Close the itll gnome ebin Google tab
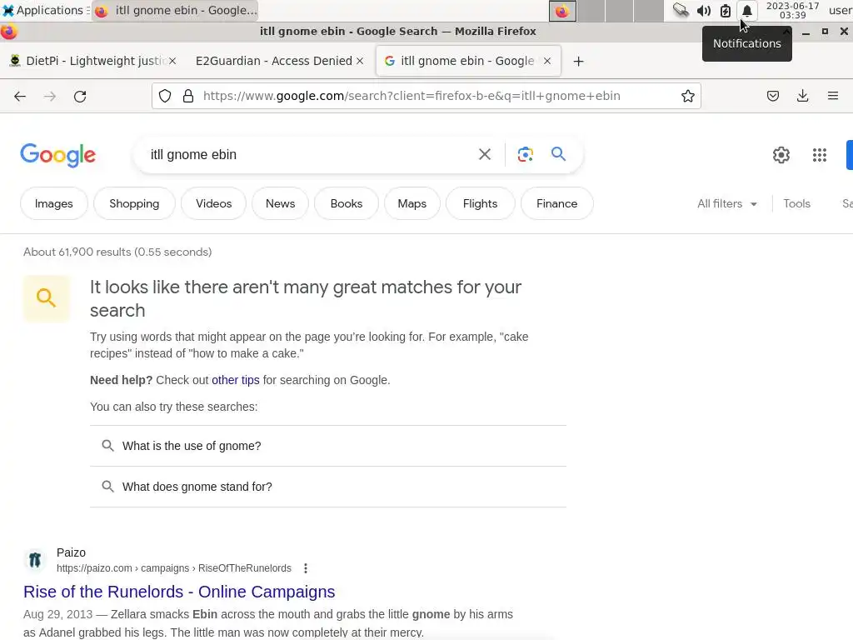 pos(547,61)
